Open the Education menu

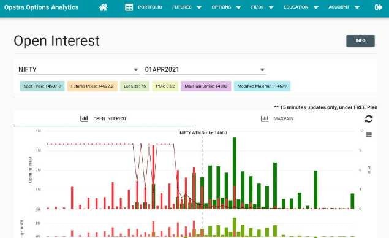[x=301, y=7]
